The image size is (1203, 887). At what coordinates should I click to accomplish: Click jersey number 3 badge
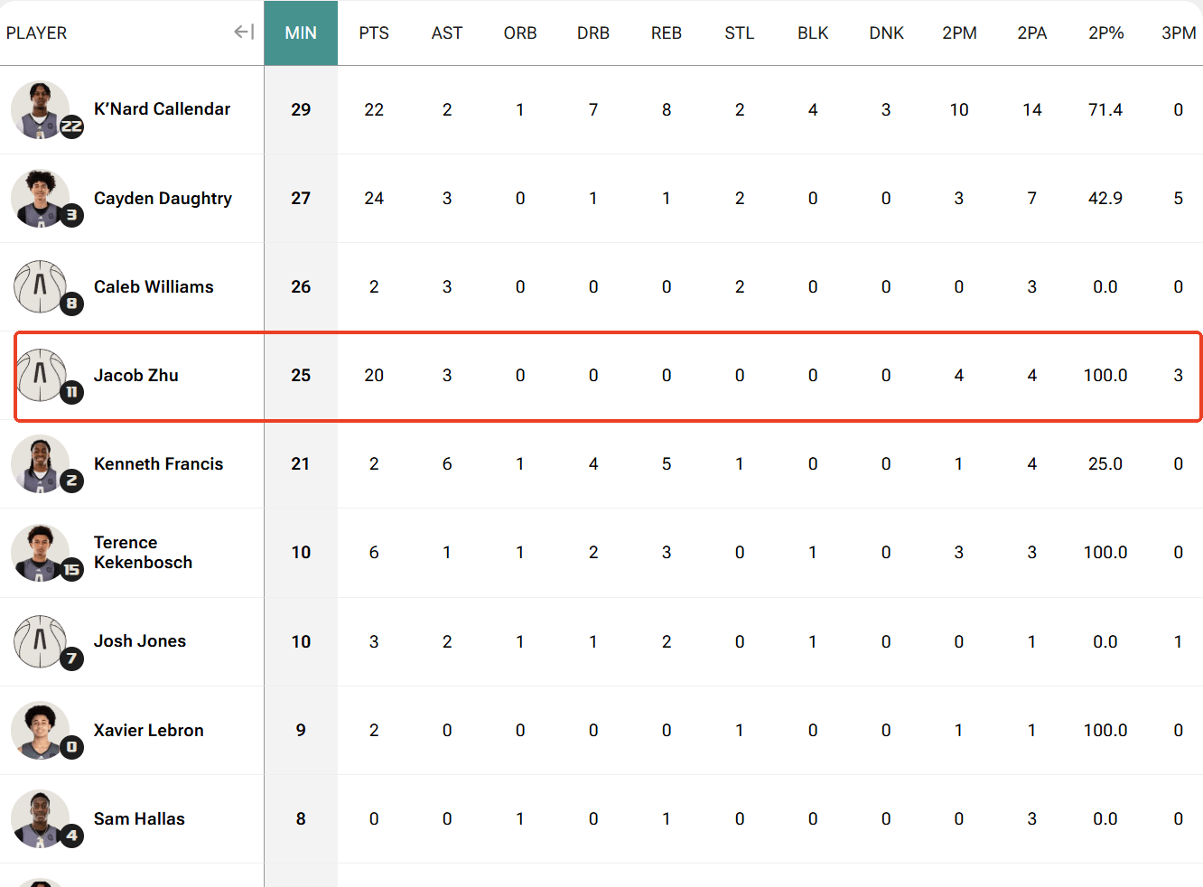71,215
